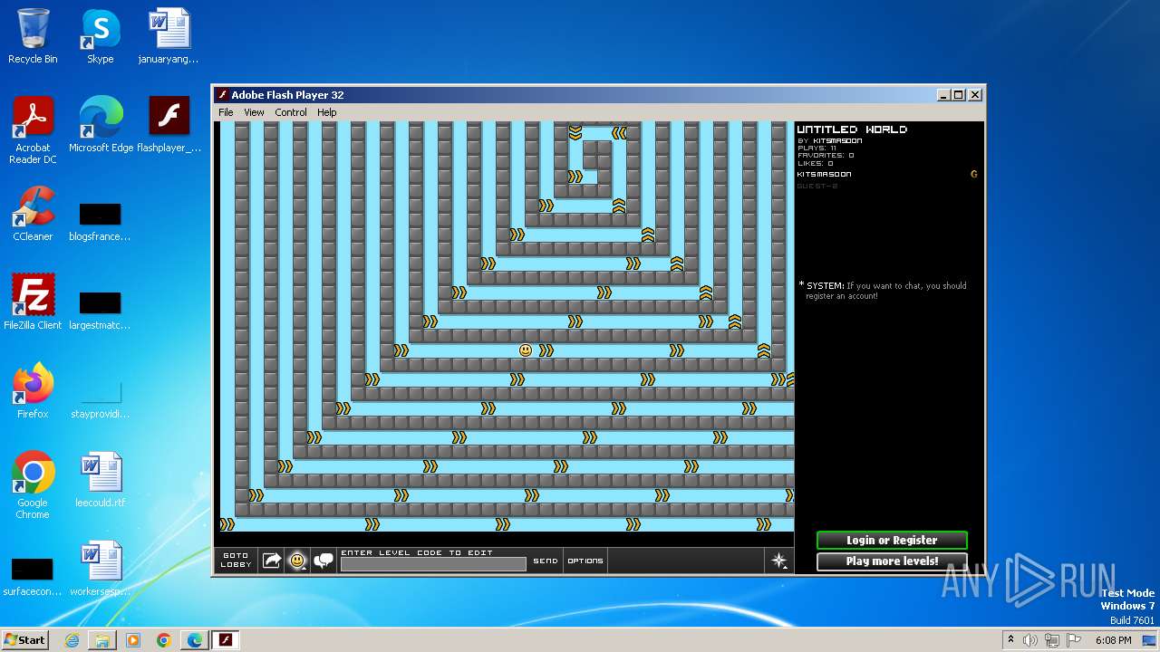Open Recycle Bin desktop icon
Image resolution: width=1160 pixels, height=652 pixels.
(x=33, y=36)
